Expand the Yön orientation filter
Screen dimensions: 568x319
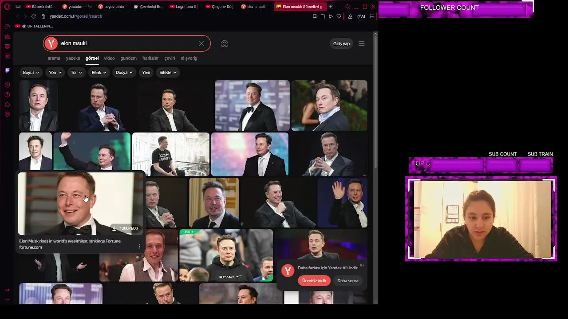pos(55,72)
